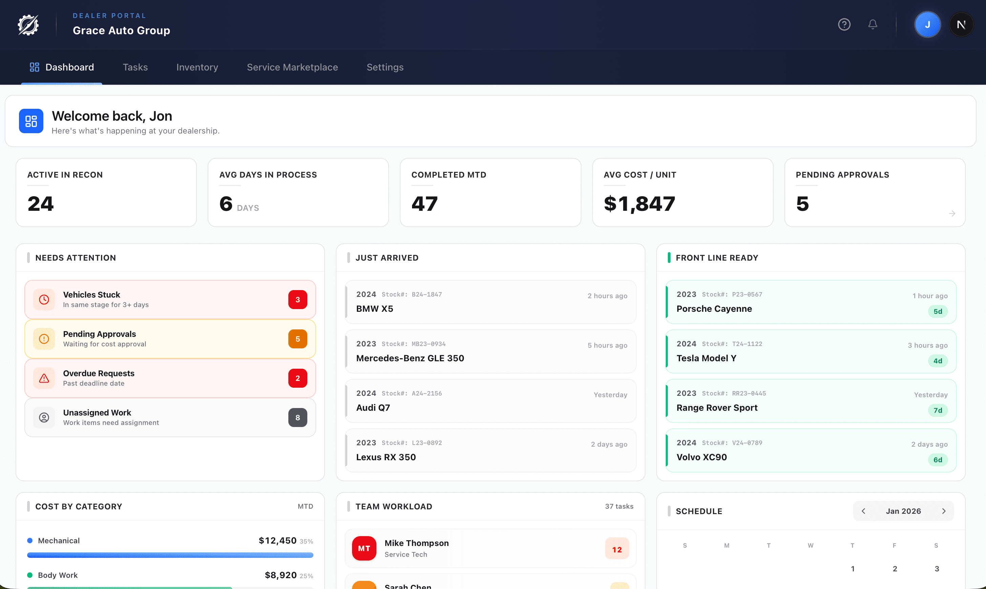Click the arrow on Pending Approvals stat card
Viewport: 986px width, 589px height.
(952, 214)
